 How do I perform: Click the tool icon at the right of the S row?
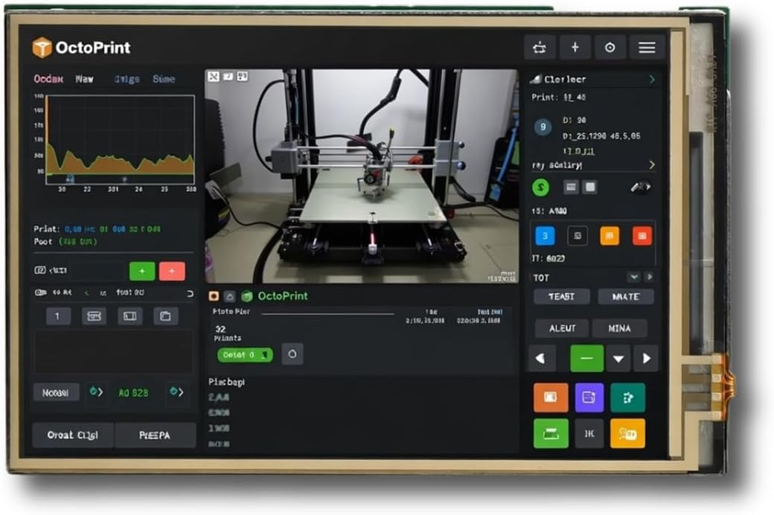coord(640,187)
